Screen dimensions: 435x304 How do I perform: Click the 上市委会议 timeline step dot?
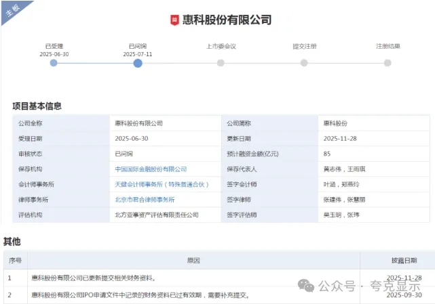(x=221, y=63)
